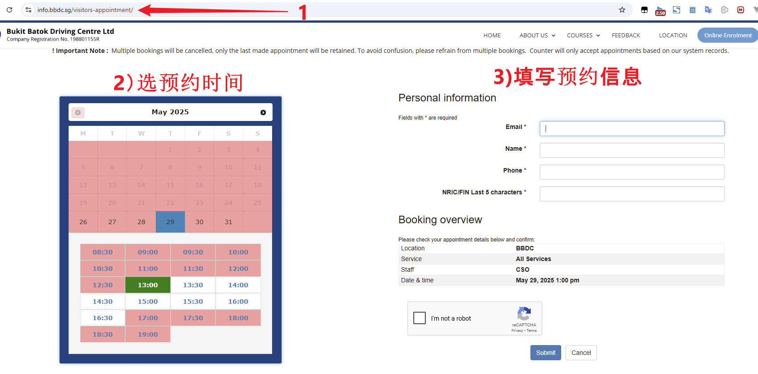Bookmark this page with the star icon
The width and height of the screenshot is (758, 374).
point(622,10)
